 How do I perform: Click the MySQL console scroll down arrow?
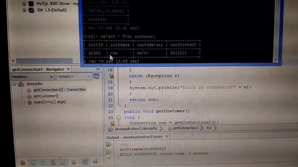[276, 60]
